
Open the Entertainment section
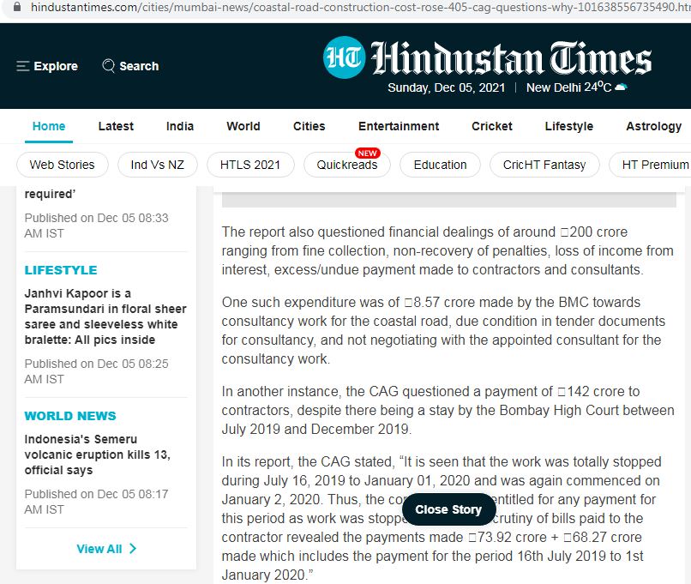(399, 126)
